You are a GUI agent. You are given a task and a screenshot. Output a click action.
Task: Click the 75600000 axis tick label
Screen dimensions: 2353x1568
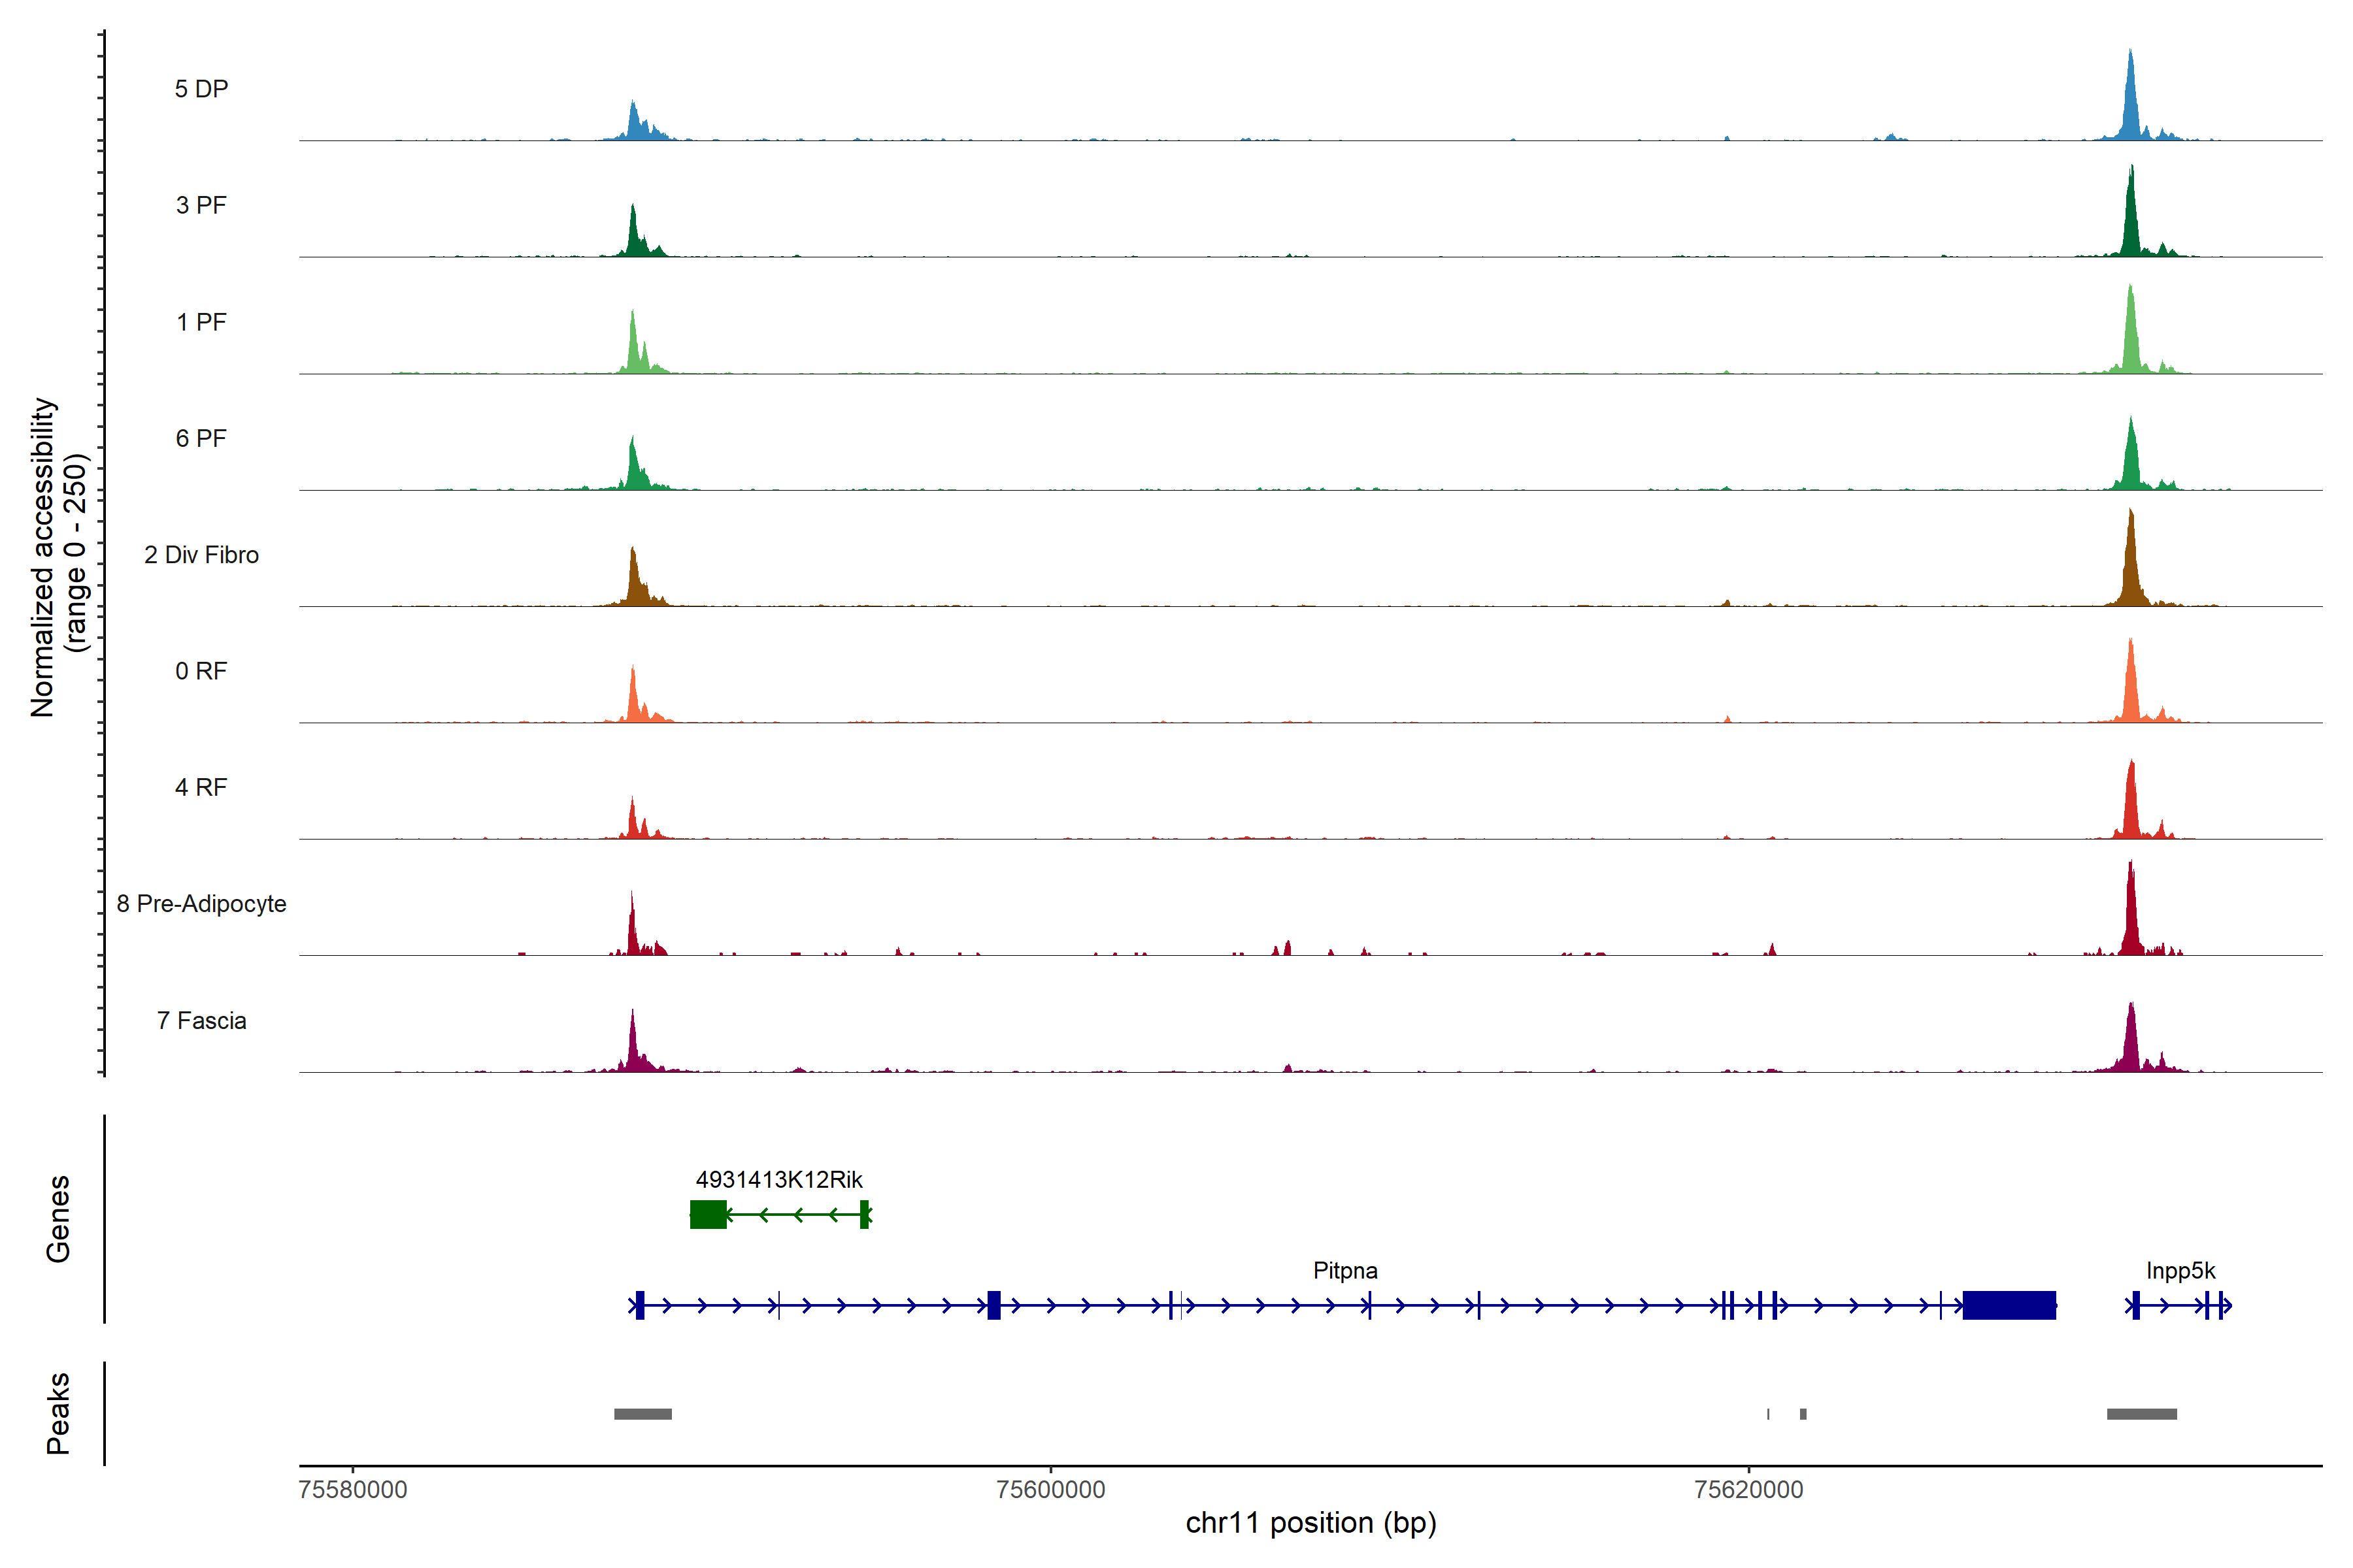point(1050,1490)
